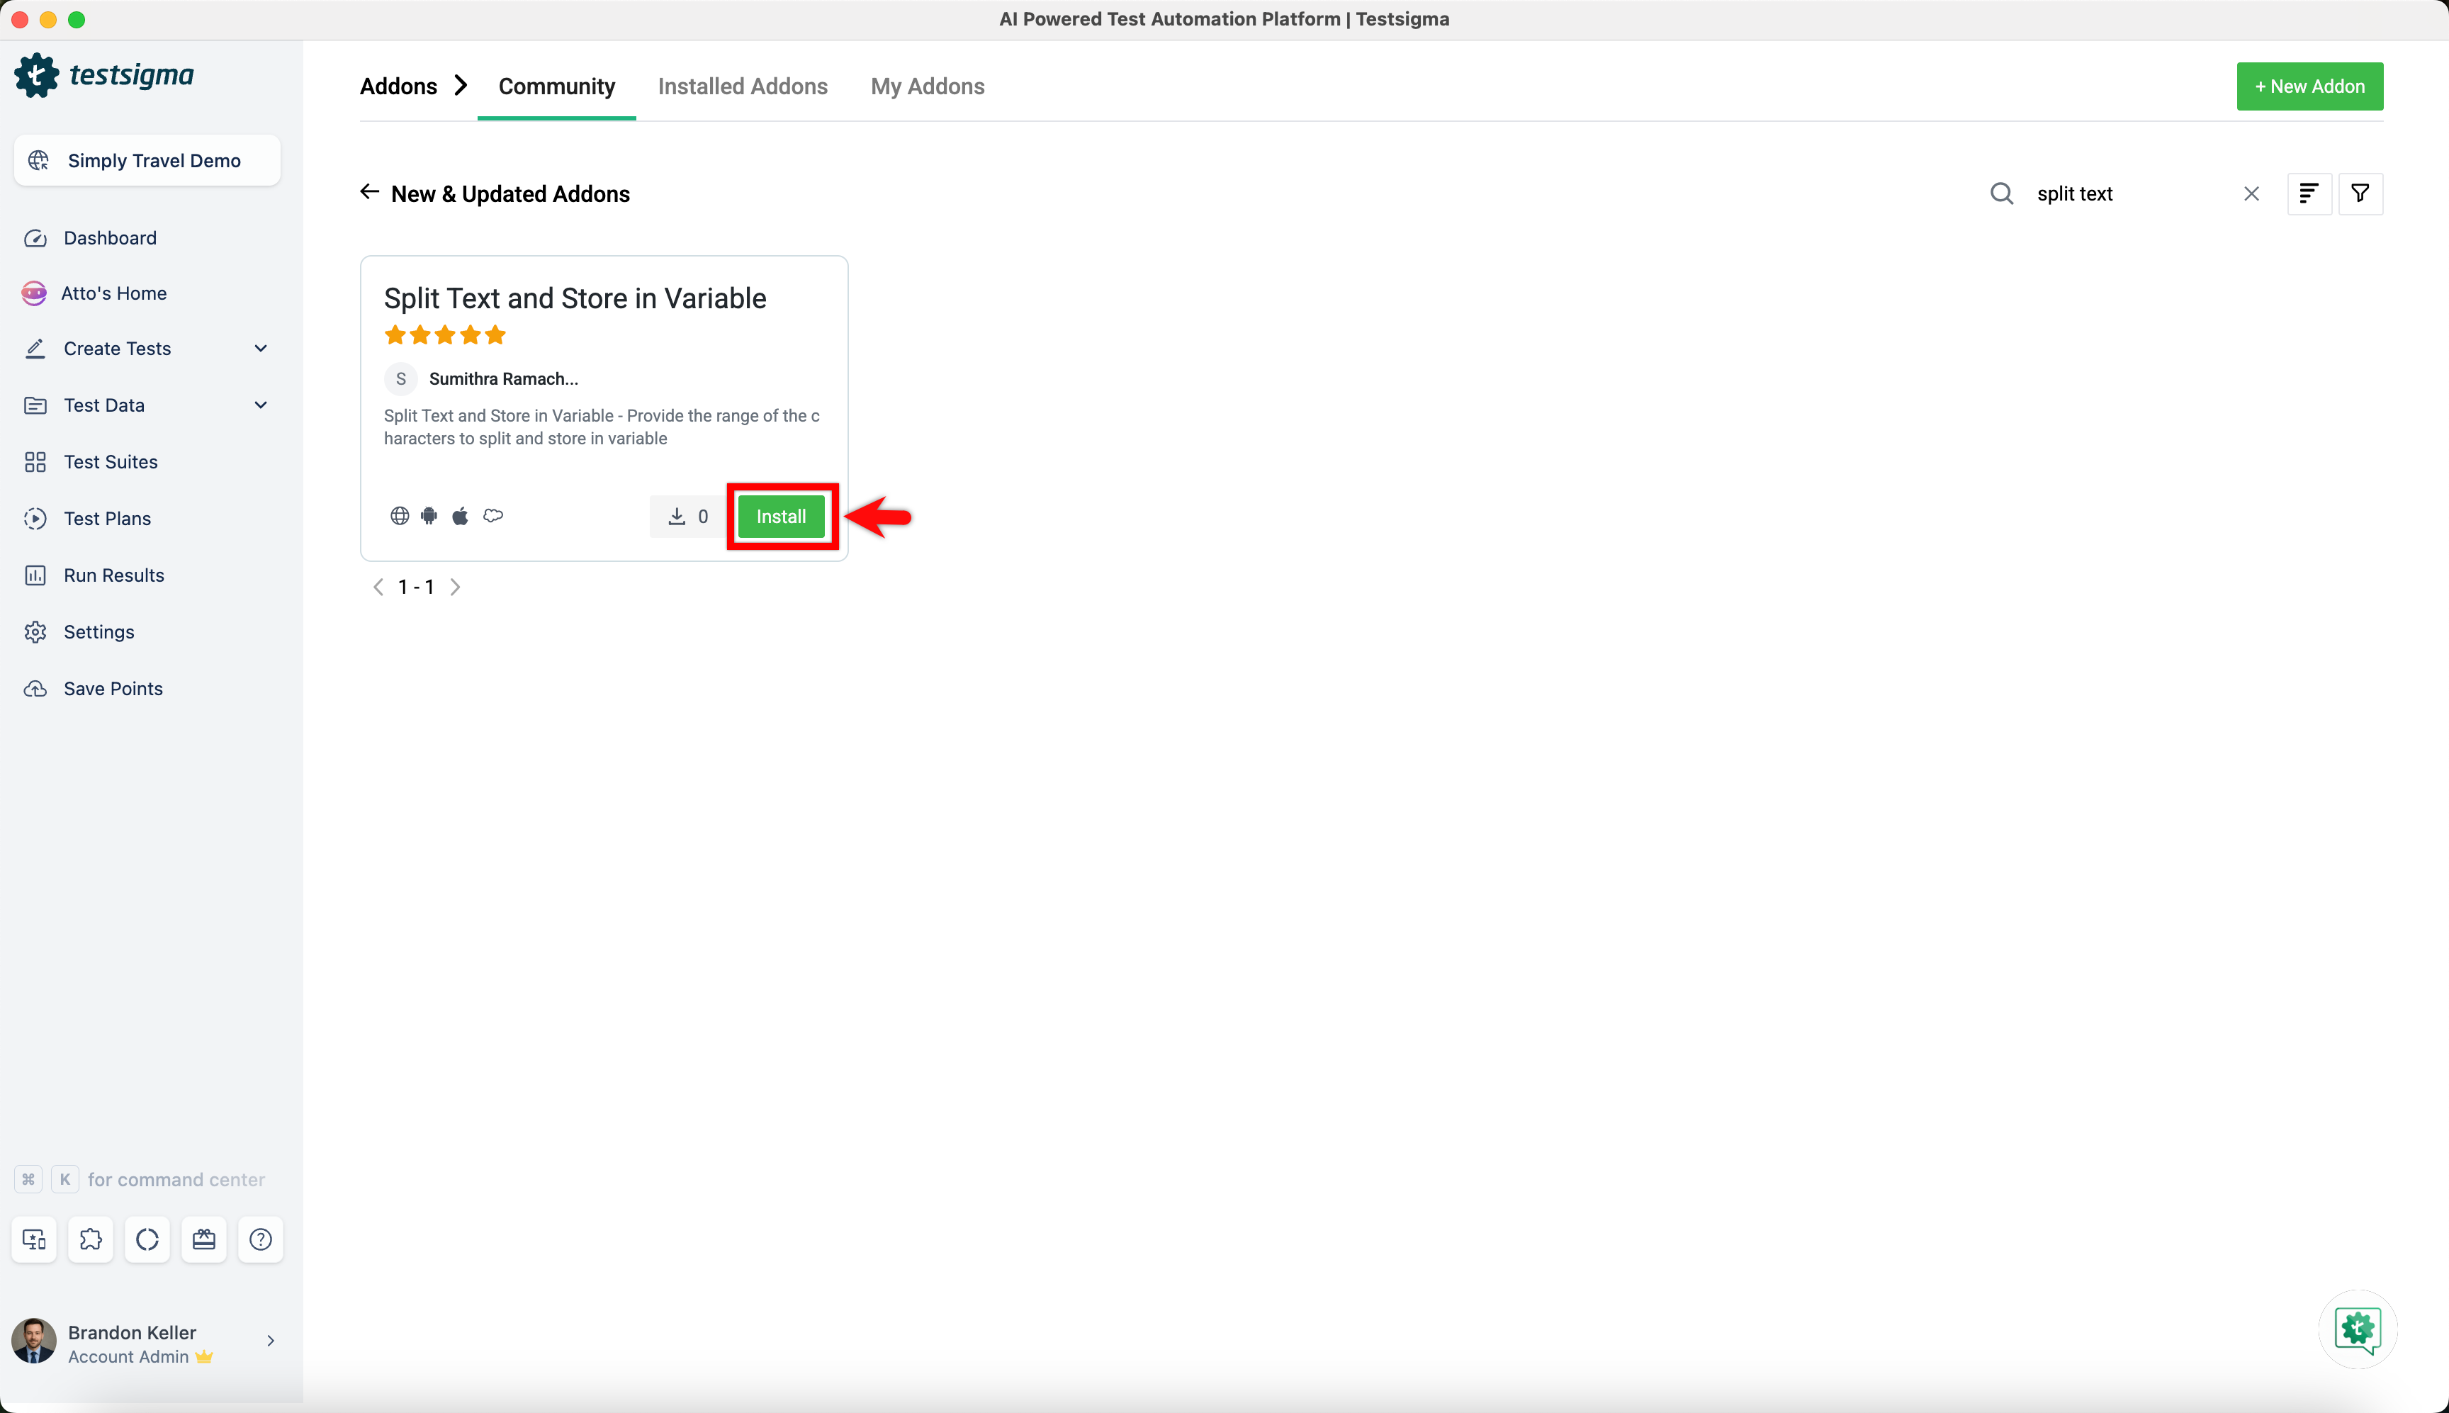This screenshot has width=2449, height=1413.
Task: Switch to My Addons tab
Action: click(x=927, y=86)
